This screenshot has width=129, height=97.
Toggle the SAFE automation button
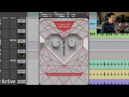click(x=68, y=16)
